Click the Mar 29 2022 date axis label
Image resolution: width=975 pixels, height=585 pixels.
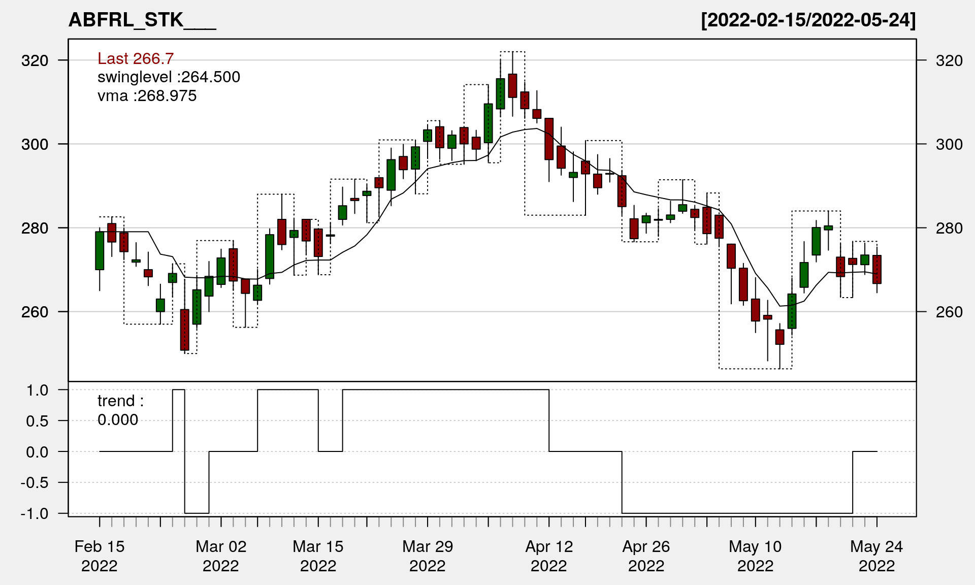[428, 556]
